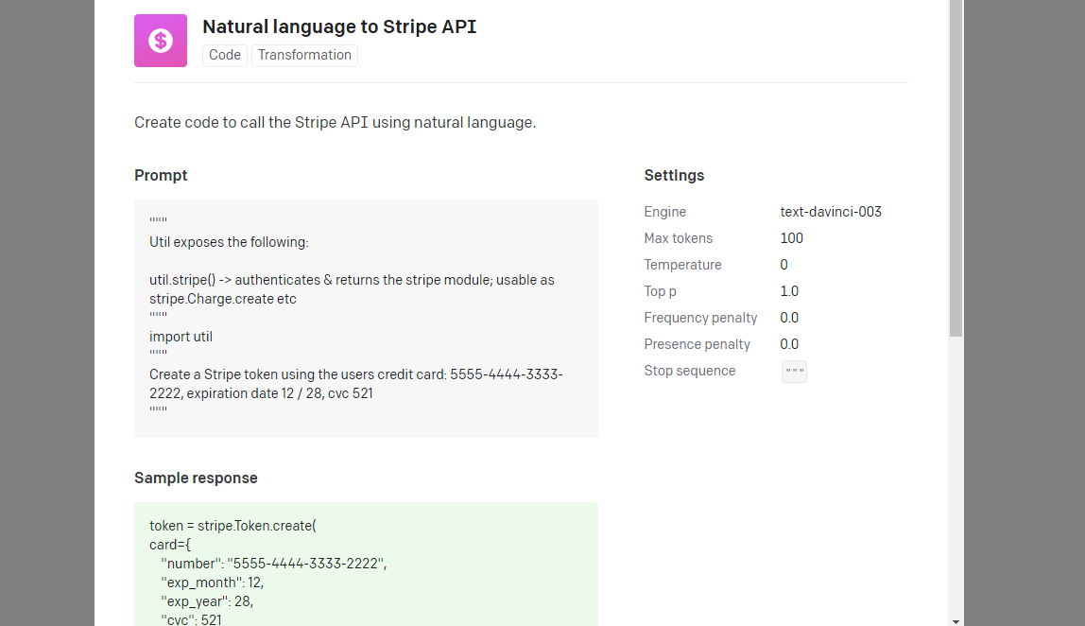Click 'Util exposes the following:' in prompt
1085x626 pixels.
click(229, 242)
